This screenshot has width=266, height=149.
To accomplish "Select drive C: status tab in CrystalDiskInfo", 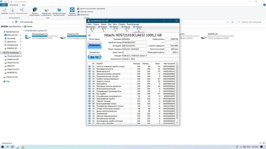I will (x=115, y=29).
